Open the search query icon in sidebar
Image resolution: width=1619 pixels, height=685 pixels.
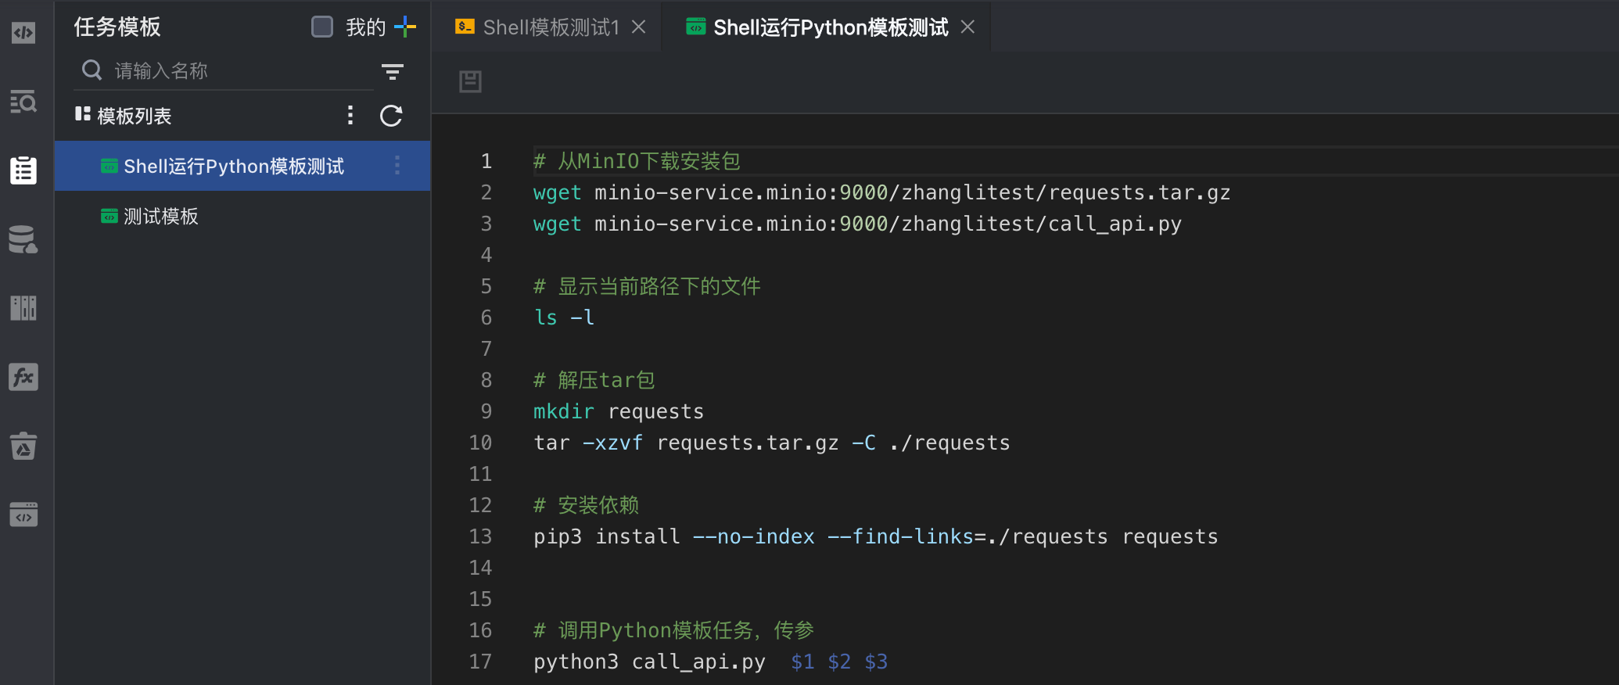[x=23, y=102]
